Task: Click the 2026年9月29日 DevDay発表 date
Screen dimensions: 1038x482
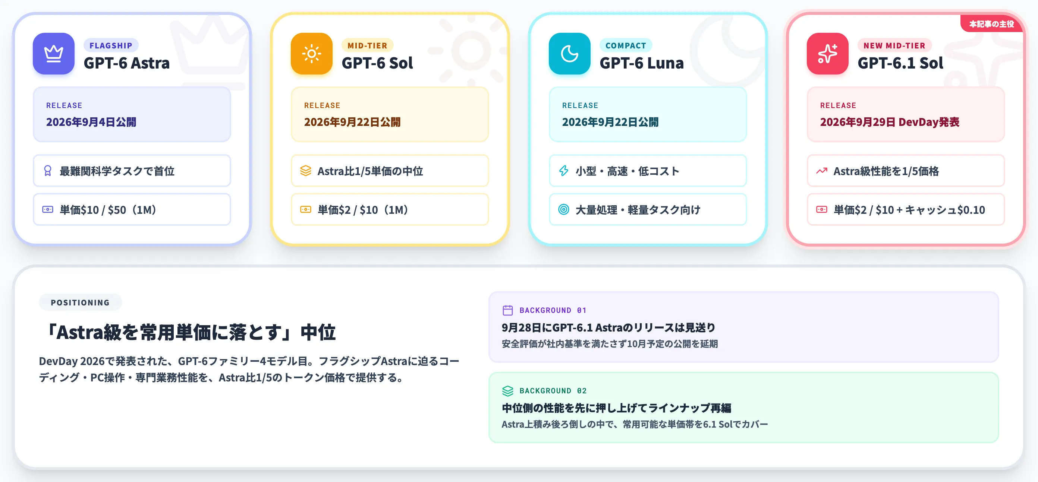Action: pos(889,122)
